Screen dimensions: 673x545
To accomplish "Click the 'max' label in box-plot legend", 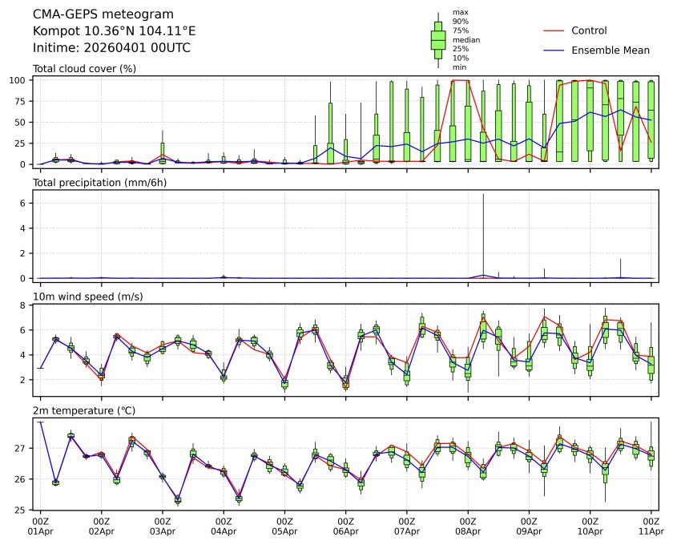I will click(x=460, y=12).
